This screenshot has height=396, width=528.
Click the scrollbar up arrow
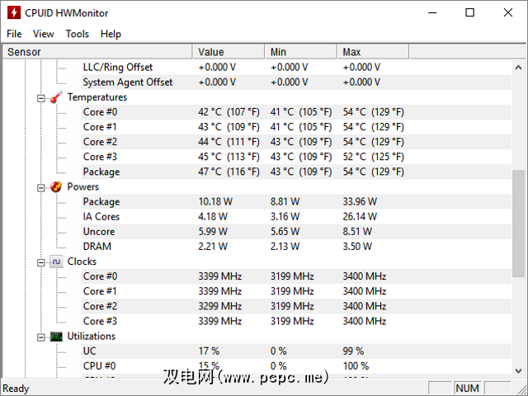(x=518, y=68)
